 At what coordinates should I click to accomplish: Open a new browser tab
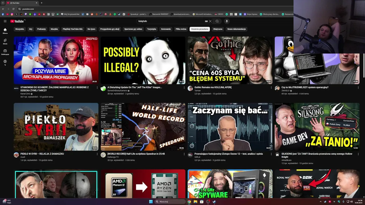[x=41, y=3]
